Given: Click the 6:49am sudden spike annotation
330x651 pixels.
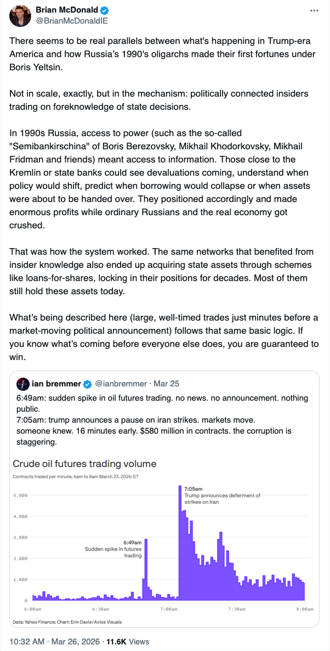Looking at the screenshot, I should tap(114, 549).
